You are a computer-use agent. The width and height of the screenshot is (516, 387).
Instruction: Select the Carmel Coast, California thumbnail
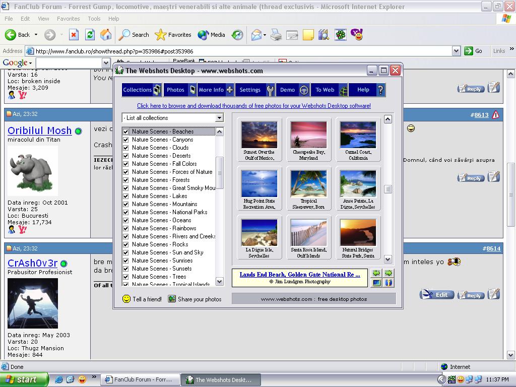(x=358, y=140)
